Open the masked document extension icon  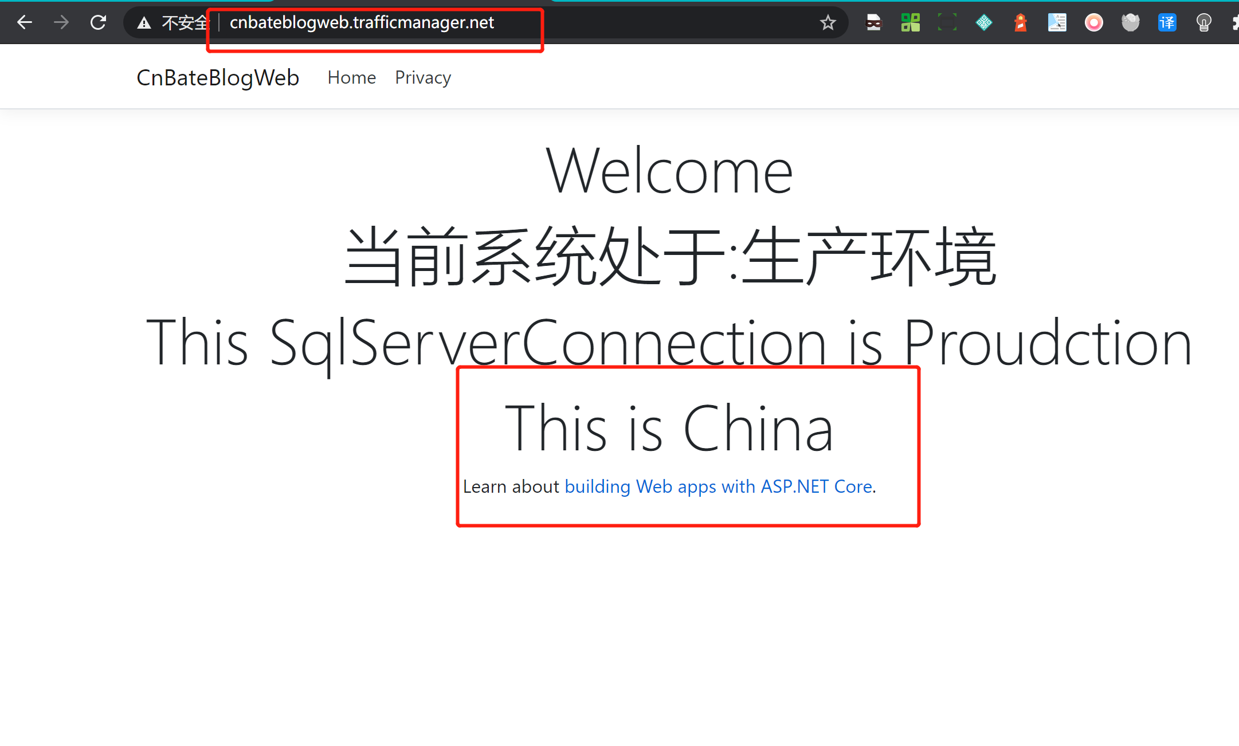point(873,22)
